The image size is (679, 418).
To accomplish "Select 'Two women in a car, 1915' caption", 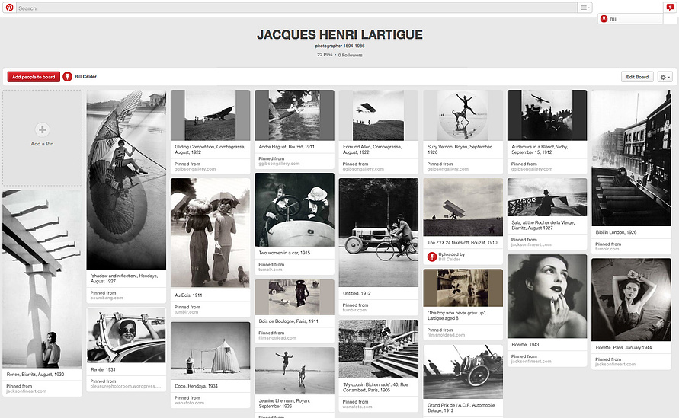I will (284, 253).
